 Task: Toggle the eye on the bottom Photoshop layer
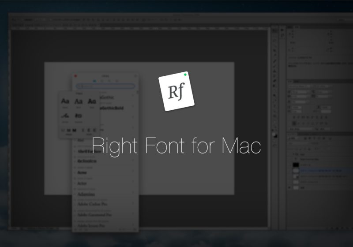[x=290, y=187]
